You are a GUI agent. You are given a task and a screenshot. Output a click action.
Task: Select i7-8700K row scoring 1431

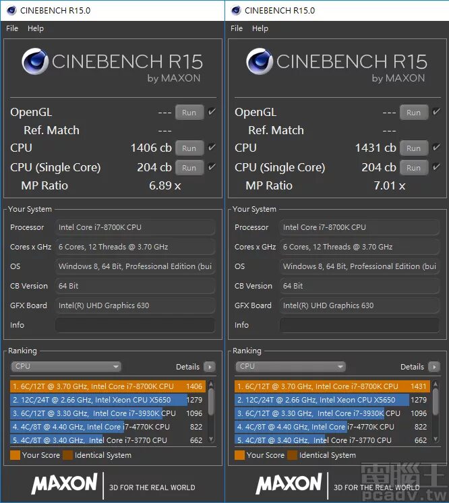point(332,386)
